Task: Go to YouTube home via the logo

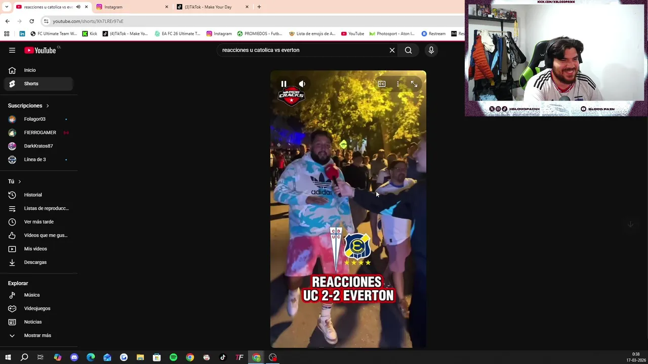Action: (x=40, y=50)
